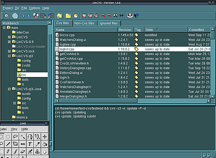Select the Free Select lasso tool

16,136
